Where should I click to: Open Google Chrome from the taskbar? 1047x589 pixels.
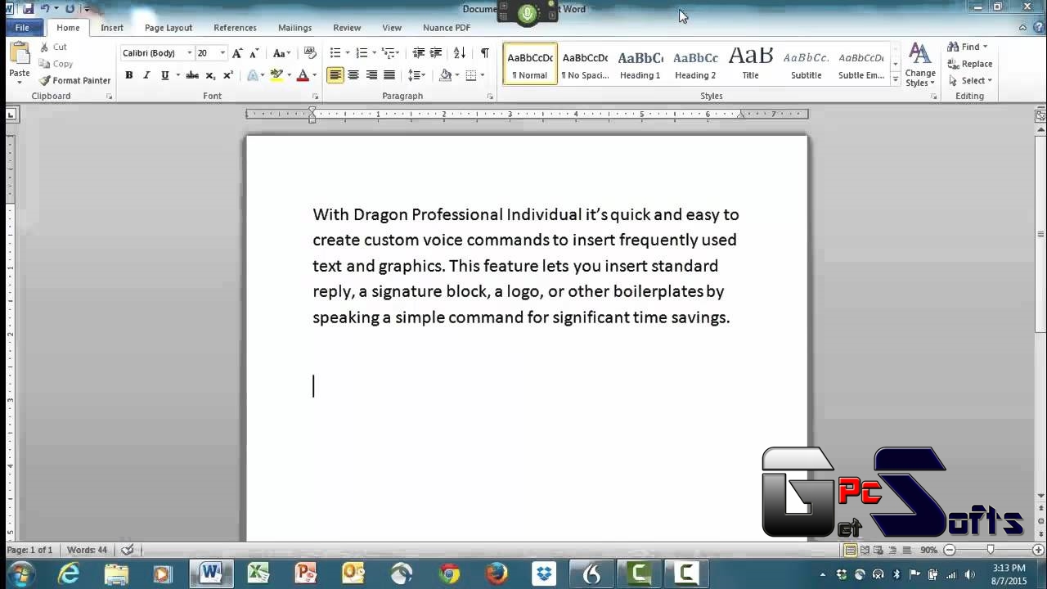[x=449, y=573]
